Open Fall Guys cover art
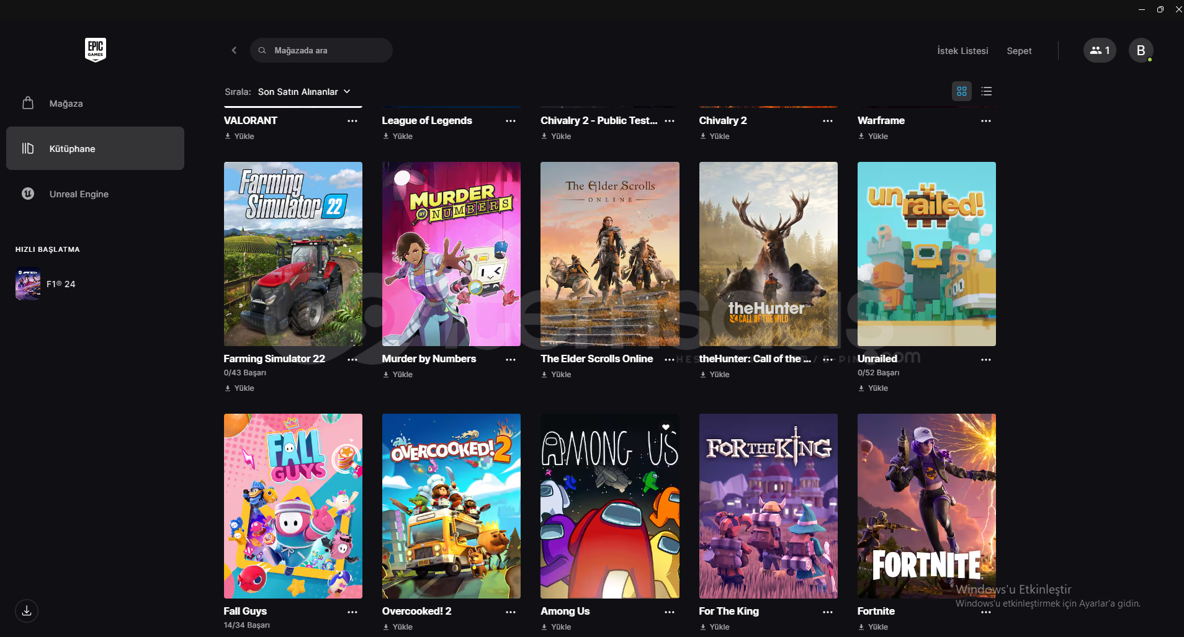Viewport: 1184px width, 637px height. (293, 506)
